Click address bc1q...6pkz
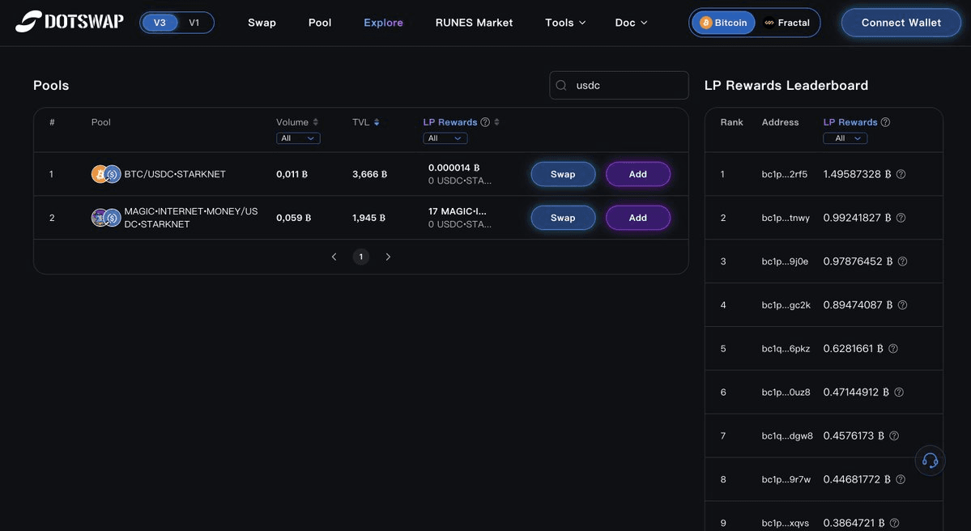971x531 pixels. (x=786, y=348)
